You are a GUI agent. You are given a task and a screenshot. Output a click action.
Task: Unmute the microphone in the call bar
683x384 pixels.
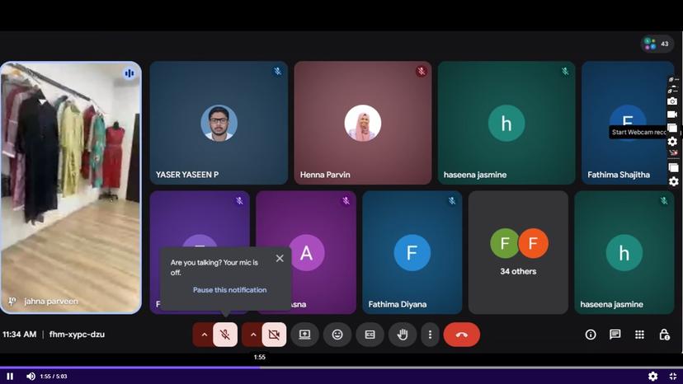coord(225,335)
